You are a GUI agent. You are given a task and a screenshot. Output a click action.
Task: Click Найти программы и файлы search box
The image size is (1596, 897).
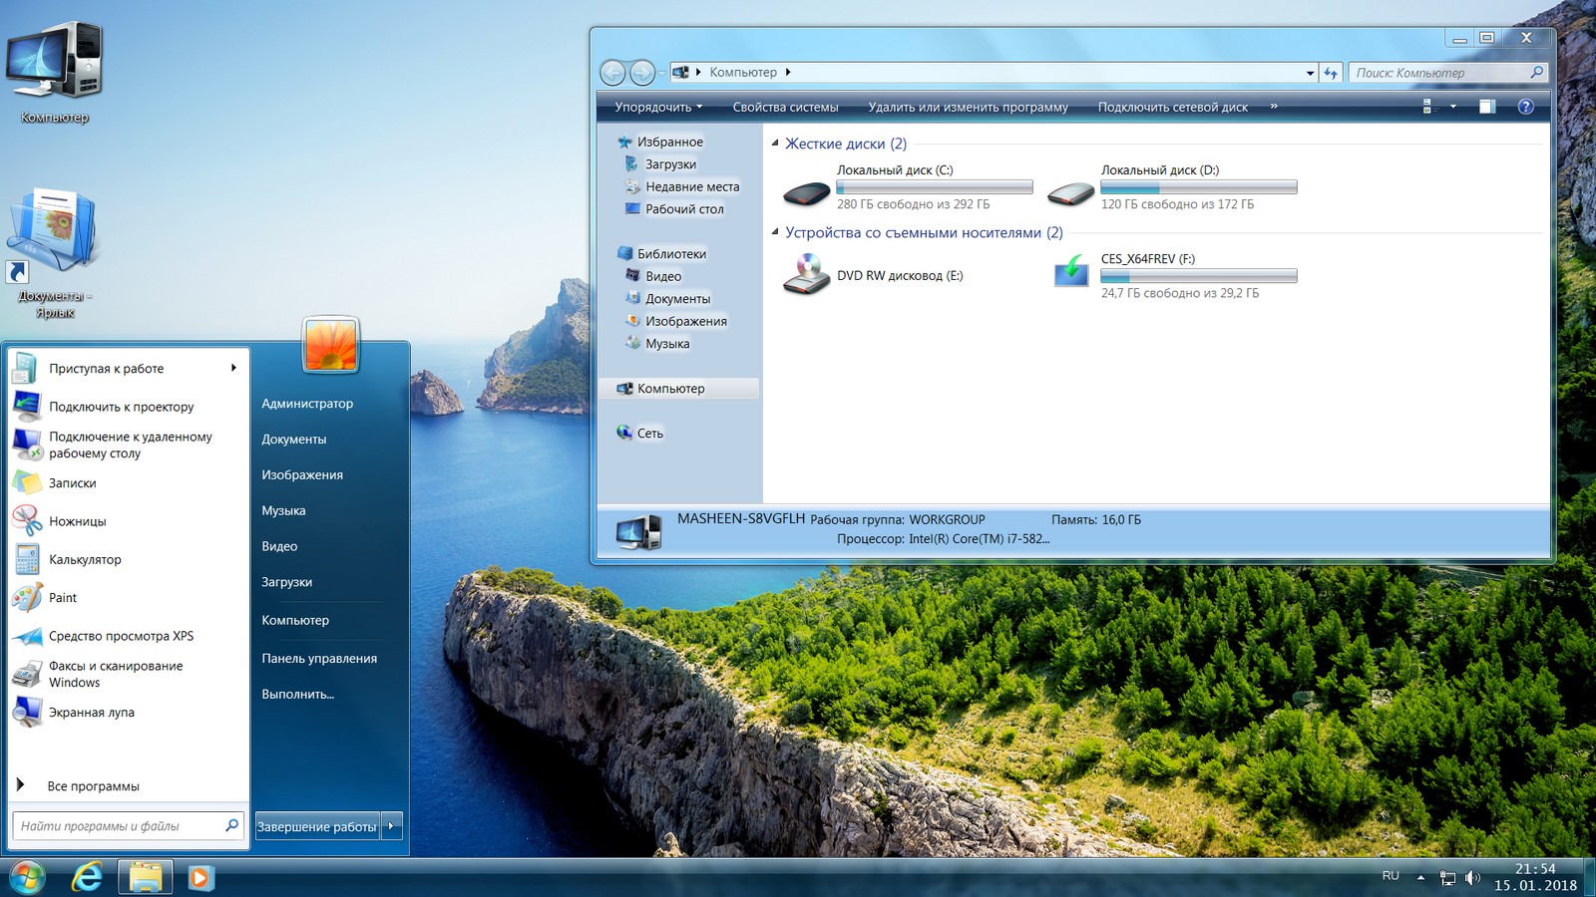click(x=128, y=826)
